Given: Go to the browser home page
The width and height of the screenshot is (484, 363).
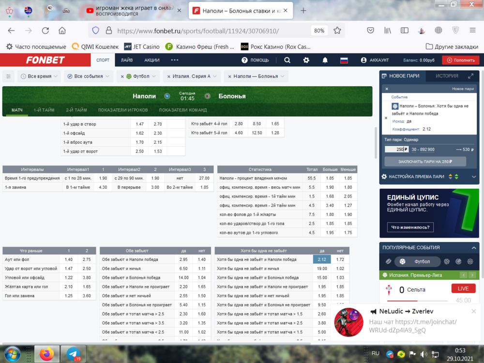Looking at the screenshot, I should point(62,30).
